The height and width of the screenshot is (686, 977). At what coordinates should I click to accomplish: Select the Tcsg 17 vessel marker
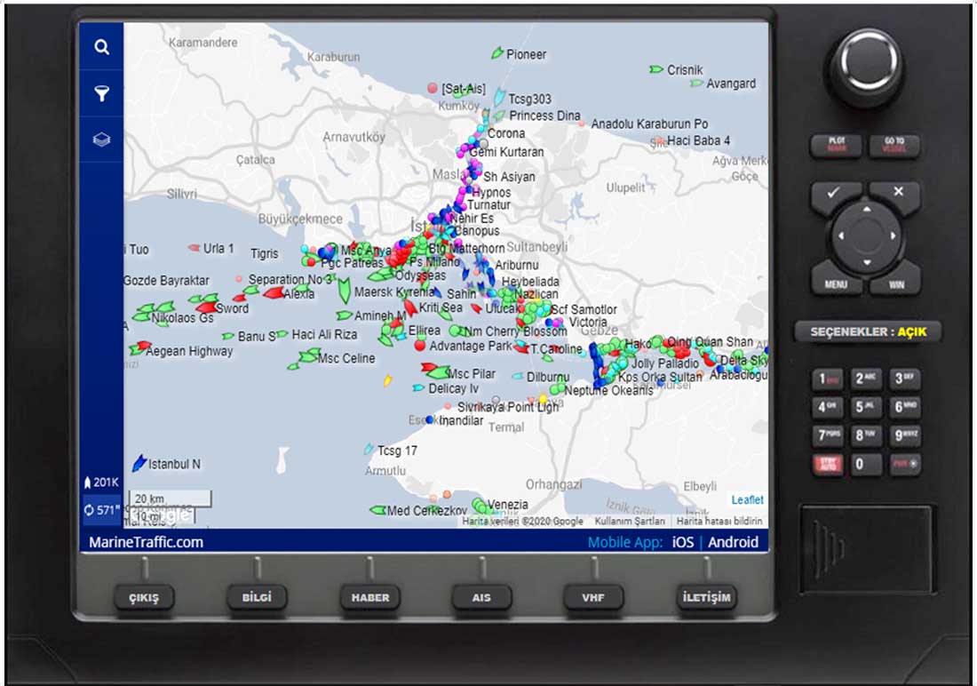pyautogui.click(x=369, y=449)
